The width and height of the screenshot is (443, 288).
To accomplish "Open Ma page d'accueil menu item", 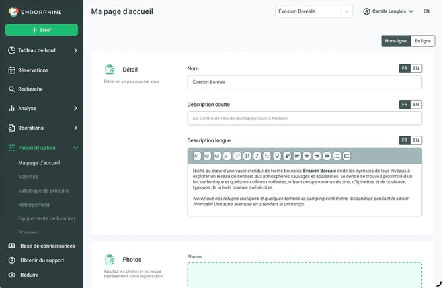I will (39, 163).
